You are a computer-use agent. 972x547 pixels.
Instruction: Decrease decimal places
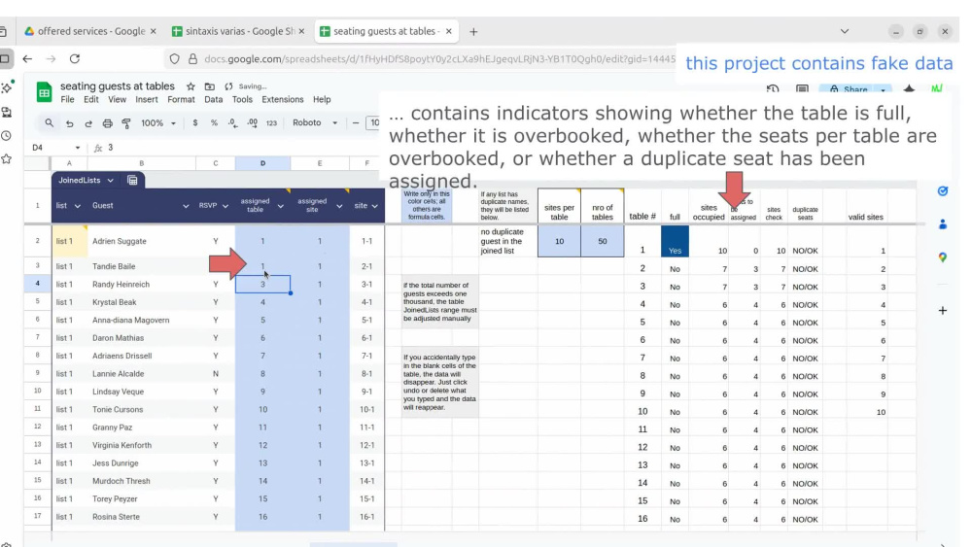pyautogui.click(x=232, y=122)
